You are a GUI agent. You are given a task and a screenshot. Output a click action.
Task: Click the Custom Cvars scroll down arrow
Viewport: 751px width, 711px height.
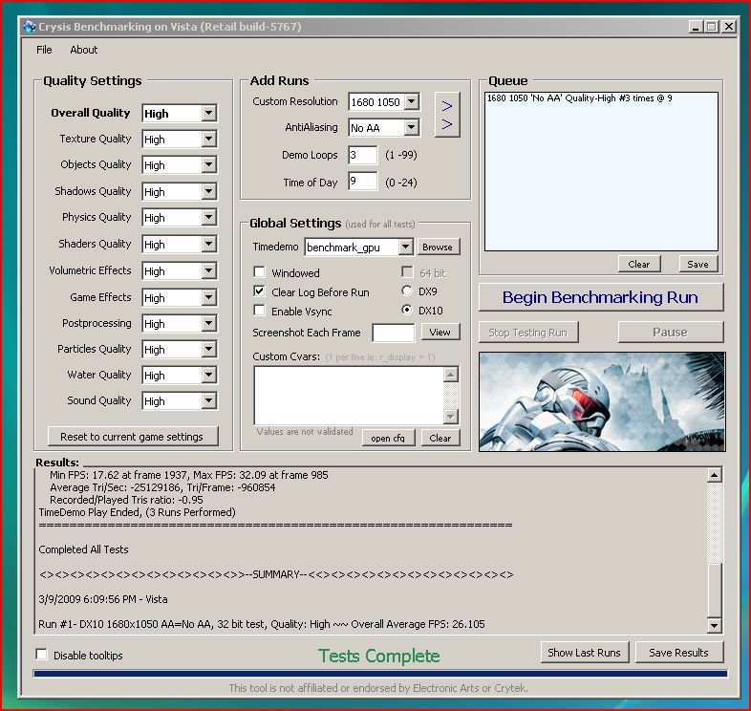coord(451,417)
